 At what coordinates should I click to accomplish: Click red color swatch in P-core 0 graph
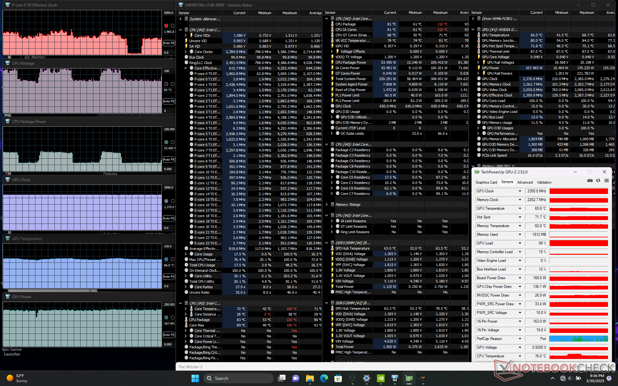click(166, 26)
